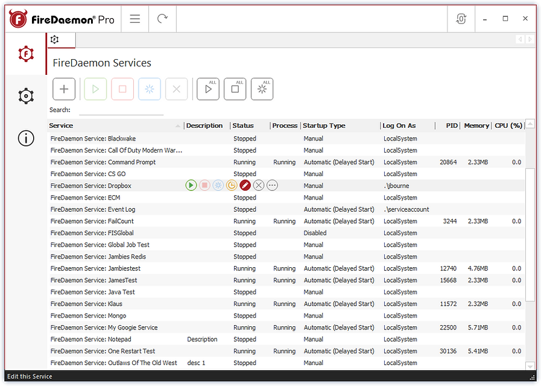Select FireDaemon Service: My Googie Service row

pyautogui.click(x=287, y=327)
